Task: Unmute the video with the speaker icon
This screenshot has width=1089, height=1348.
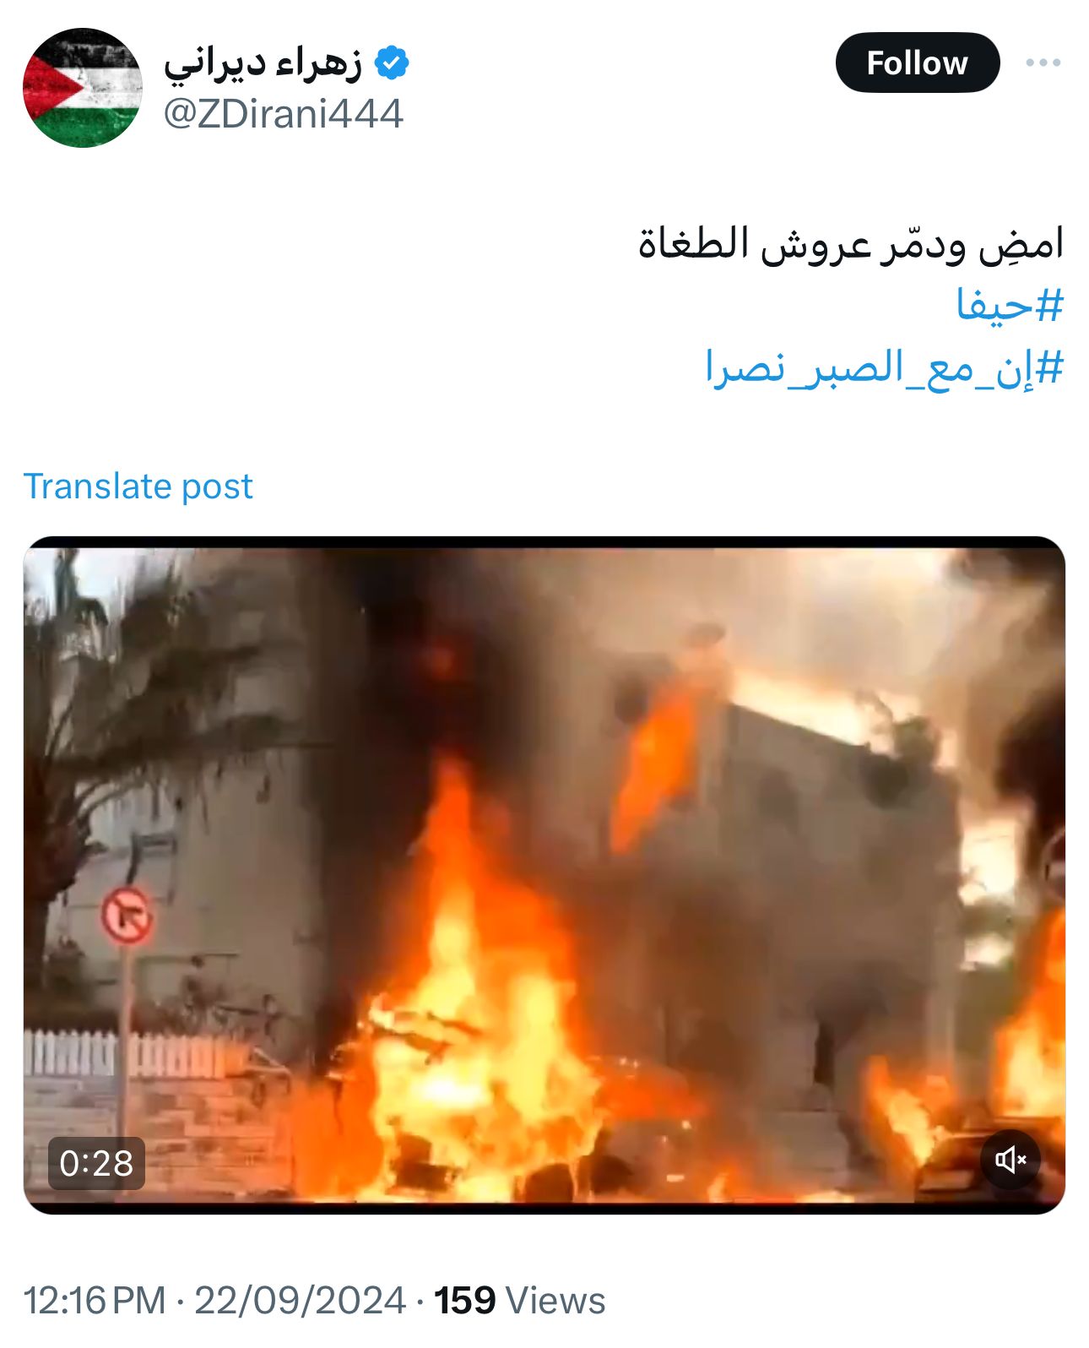Action: click(x=1010, y=1160)
